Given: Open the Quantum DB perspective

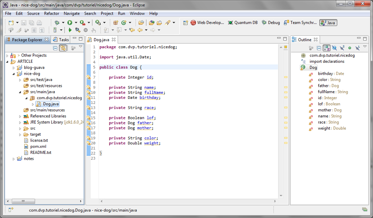Looking at the screenshot, I should 243,23.
